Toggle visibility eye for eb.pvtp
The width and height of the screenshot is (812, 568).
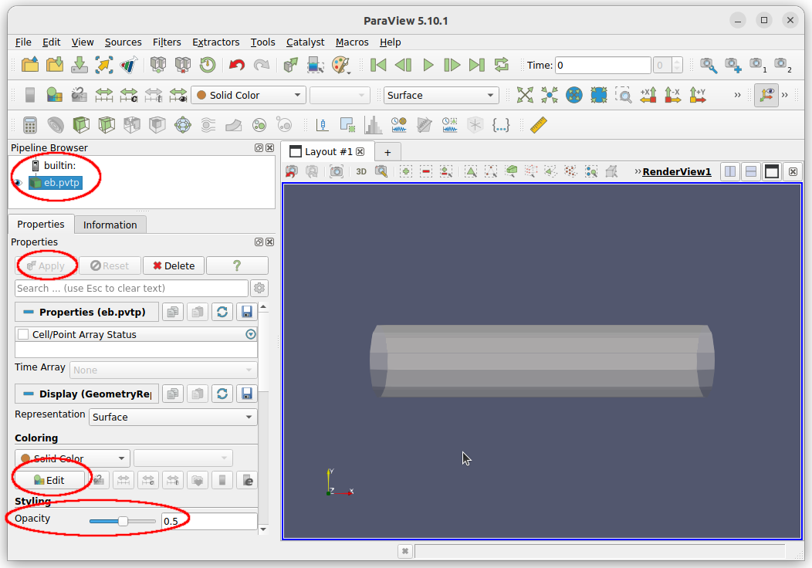18,183
